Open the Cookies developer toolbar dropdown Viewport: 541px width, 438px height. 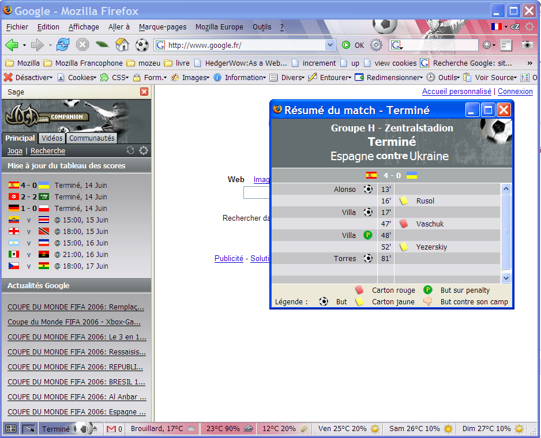point(77,78)
